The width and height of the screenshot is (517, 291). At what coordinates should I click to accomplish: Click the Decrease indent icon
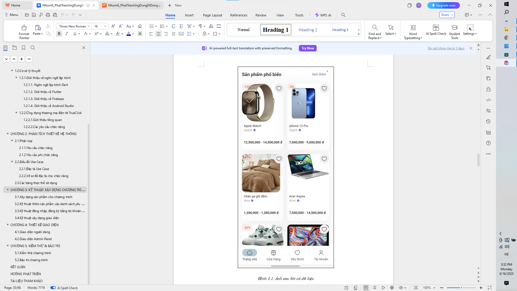tap(173, 26)
